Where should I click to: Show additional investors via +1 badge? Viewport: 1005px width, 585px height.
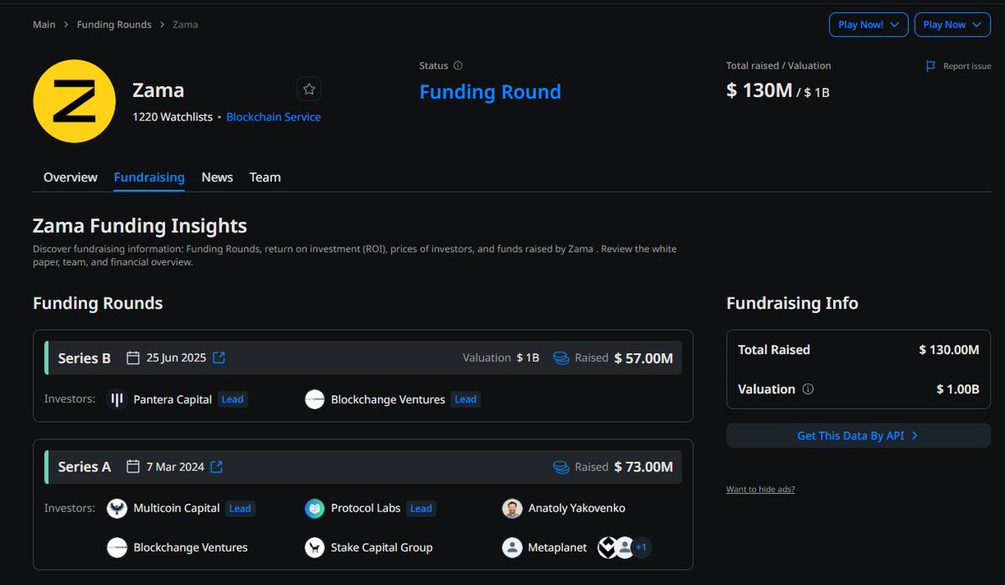(642, 547)
